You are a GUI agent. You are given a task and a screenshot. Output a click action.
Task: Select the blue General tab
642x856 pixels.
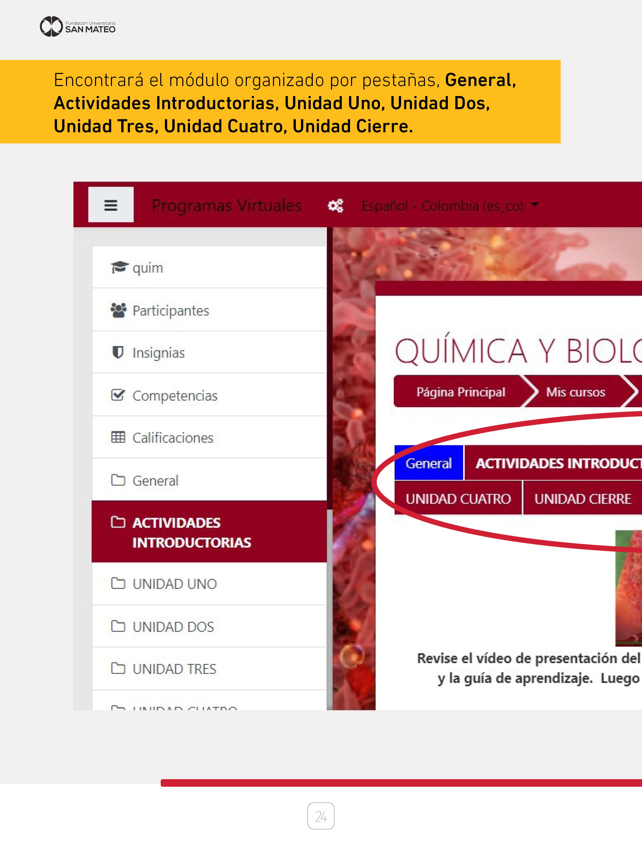click(x=428, y=463)
